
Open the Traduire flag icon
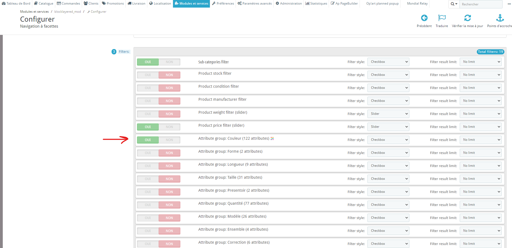[442, 18]
